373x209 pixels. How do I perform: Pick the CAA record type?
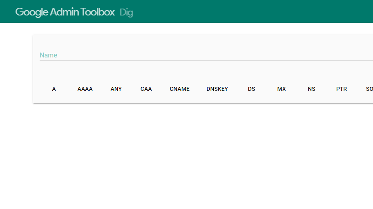[x=146, y=89]
